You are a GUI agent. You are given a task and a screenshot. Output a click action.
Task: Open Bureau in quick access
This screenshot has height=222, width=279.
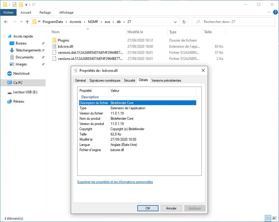pyautogui.click(x=21, y=43)
